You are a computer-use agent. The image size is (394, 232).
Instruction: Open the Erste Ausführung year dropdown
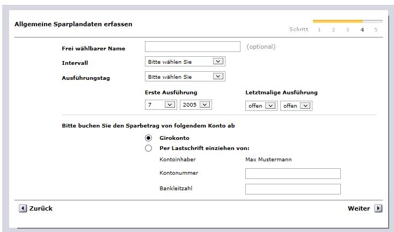[x=195, y=105]
